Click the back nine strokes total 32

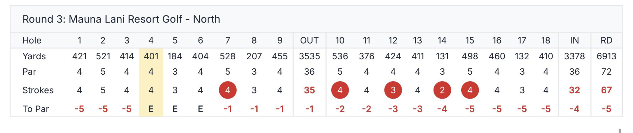pyautogui.click(x=574, y=90)
